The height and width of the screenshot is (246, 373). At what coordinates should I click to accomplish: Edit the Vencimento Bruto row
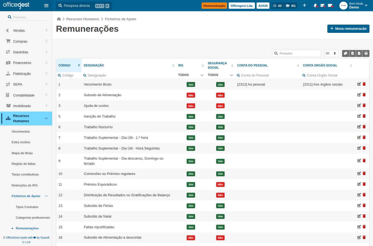(x=359, y=84)
